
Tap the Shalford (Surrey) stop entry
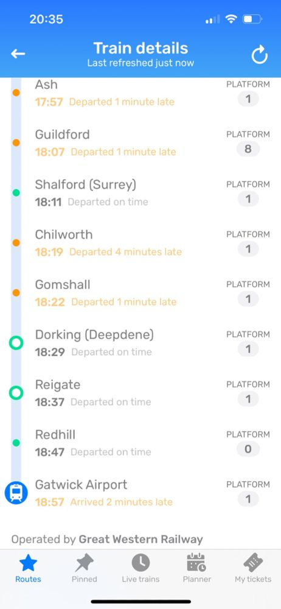pyautogui.click(x=140, y=192)
